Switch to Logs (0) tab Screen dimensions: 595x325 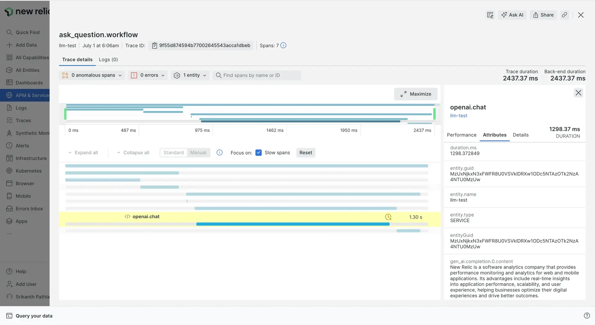point(108,59)
